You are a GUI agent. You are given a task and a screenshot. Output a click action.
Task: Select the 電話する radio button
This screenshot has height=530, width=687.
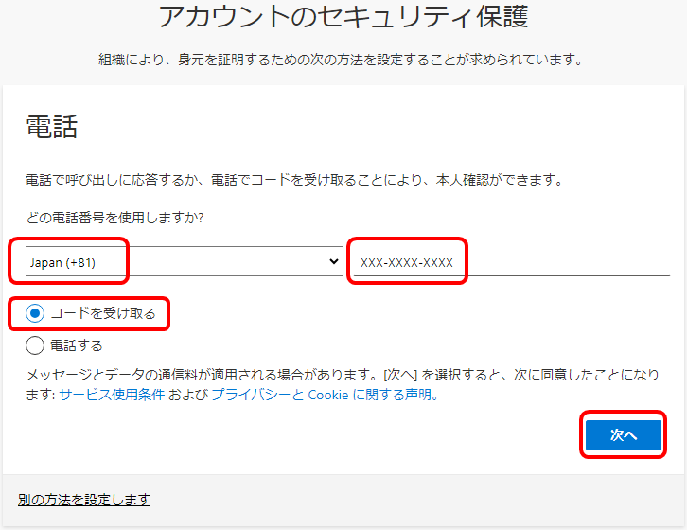point(35,345)
